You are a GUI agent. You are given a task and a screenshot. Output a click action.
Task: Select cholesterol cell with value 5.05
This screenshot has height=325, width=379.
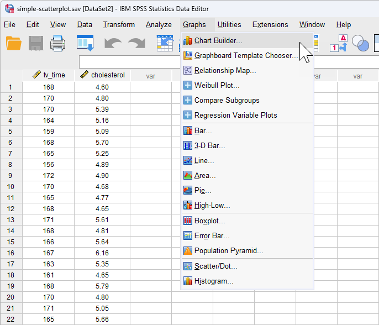point(102,308)
